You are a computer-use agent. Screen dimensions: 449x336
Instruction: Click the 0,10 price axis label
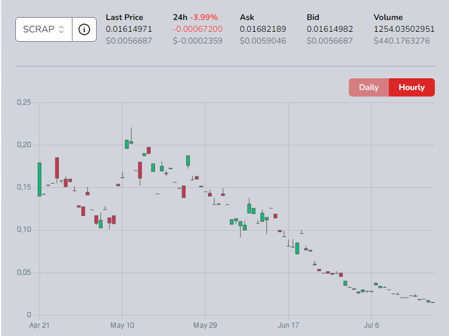(x=24, y=229)
